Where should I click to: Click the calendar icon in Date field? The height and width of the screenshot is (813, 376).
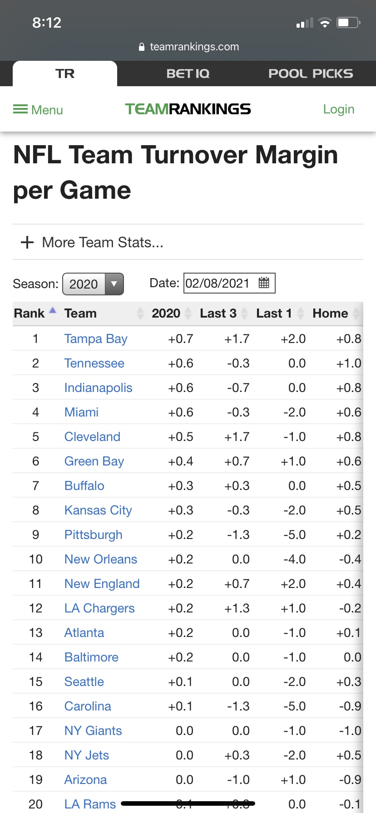[264, 283]
